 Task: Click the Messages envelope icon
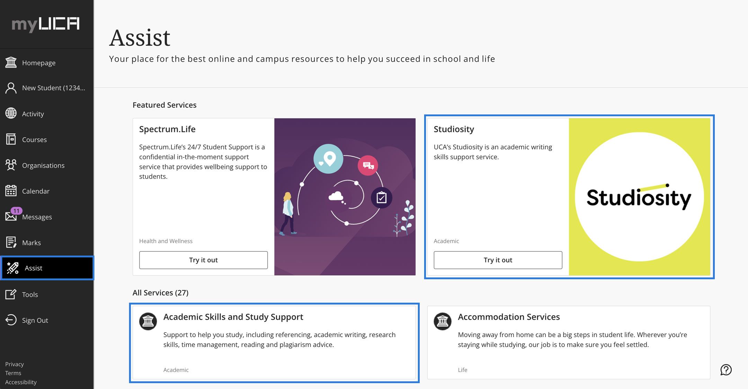coord(11,217)
